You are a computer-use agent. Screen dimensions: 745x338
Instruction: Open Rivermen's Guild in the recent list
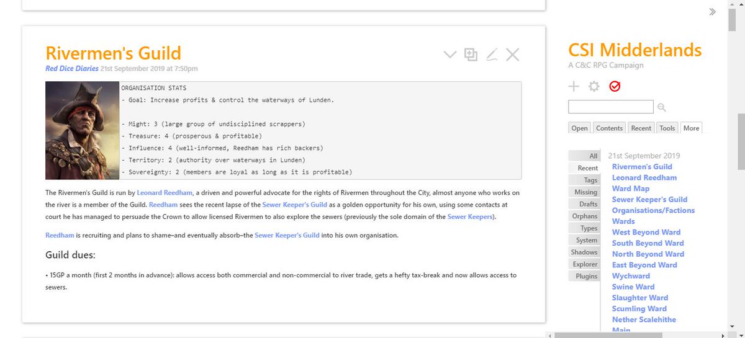642,167
